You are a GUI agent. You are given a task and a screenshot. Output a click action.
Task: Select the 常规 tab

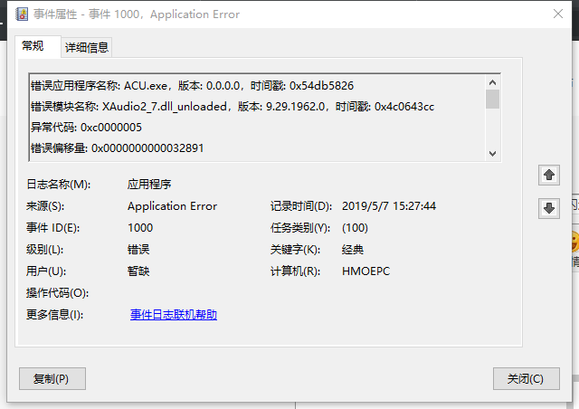[38, 46]
